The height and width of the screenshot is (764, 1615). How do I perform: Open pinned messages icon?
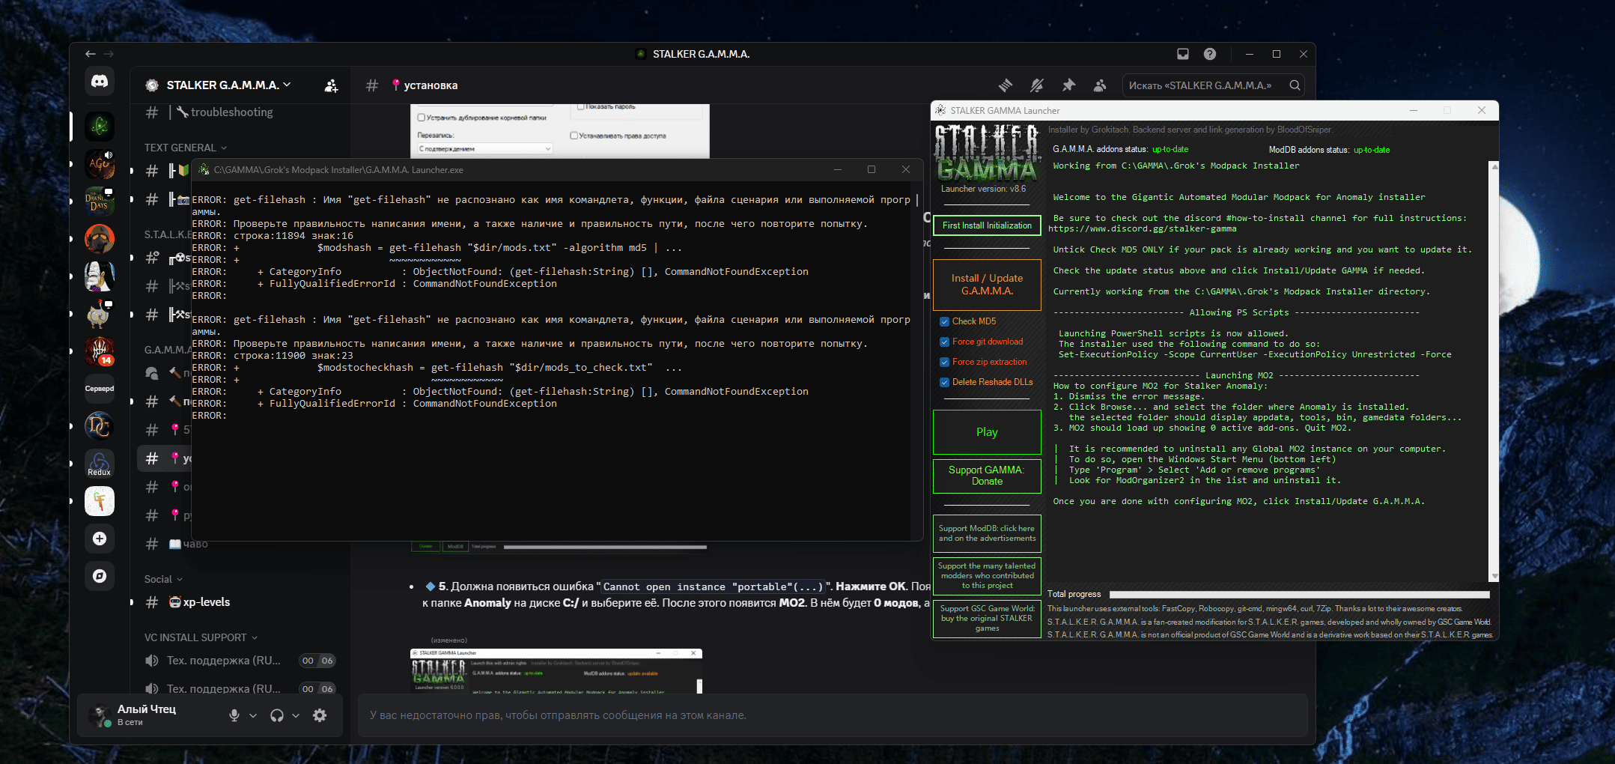pos(1068,85)
